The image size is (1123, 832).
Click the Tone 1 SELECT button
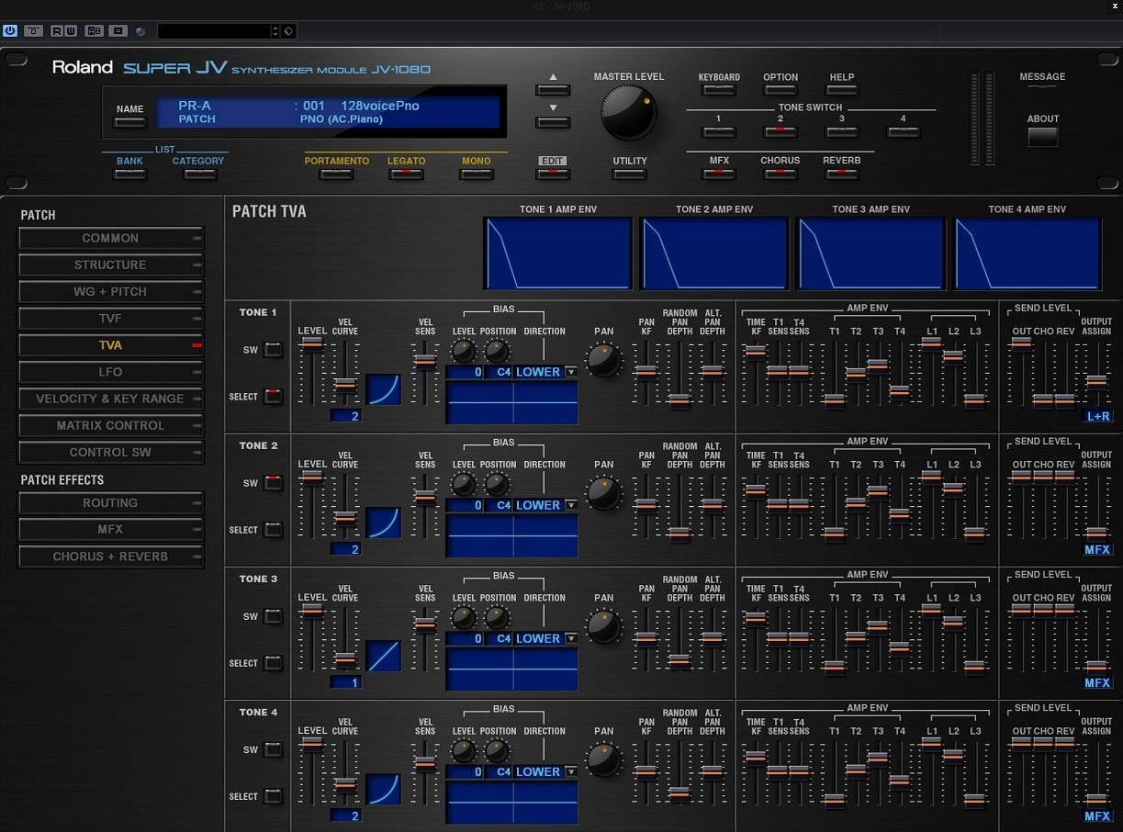(x=273, y=397)
